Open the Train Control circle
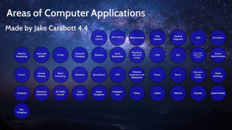Screen dimensions: 232x130 [80, 93]
